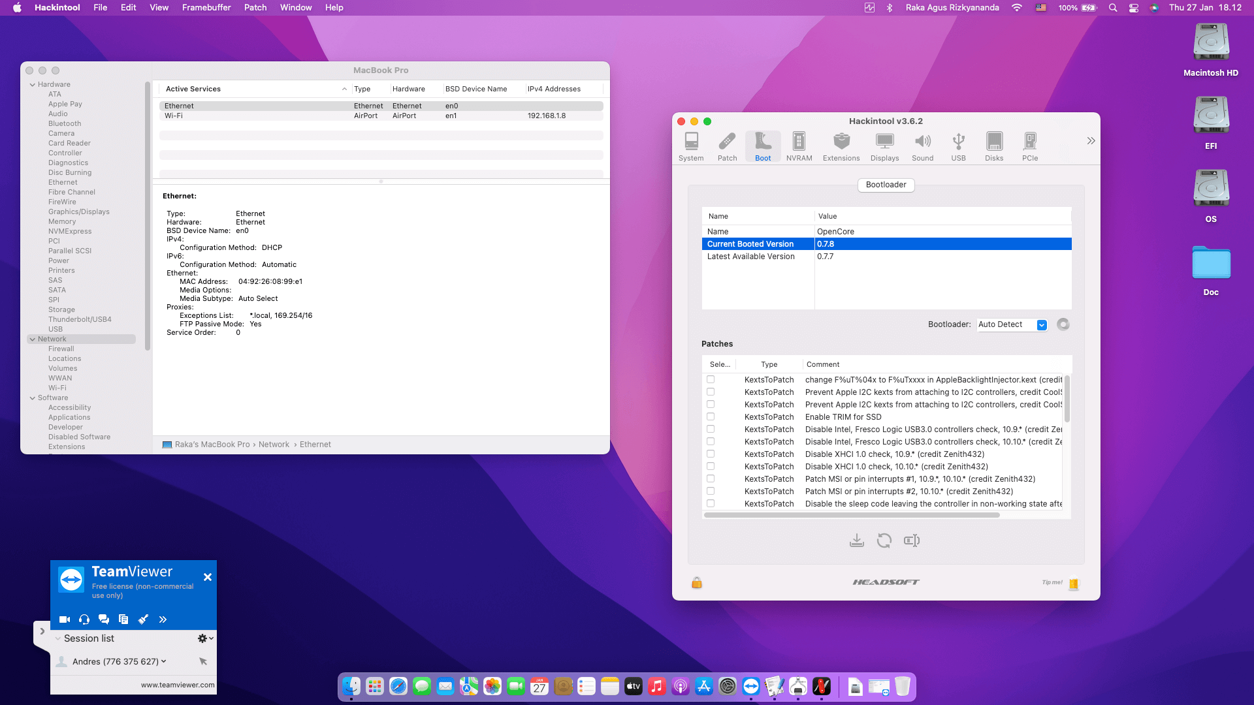Screen dimensions: 1254x705
Task: Check Patch MSI or pin interrupts #2
Action: pos(711,492)
